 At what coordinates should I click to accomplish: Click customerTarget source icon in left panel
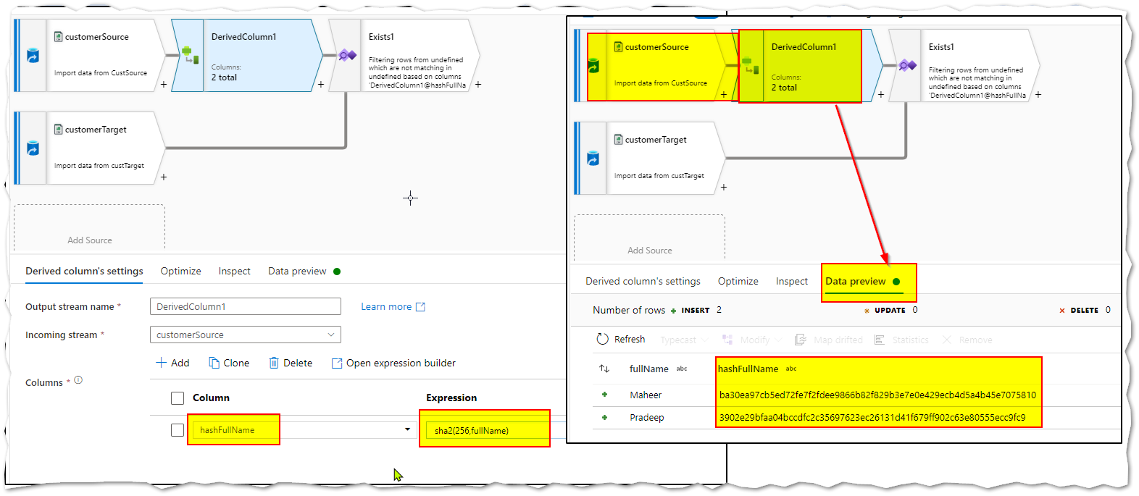(33, 148)
